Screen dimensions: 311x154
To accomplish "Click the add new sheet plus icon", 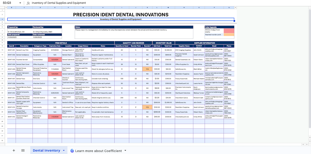I will [14, 150].
